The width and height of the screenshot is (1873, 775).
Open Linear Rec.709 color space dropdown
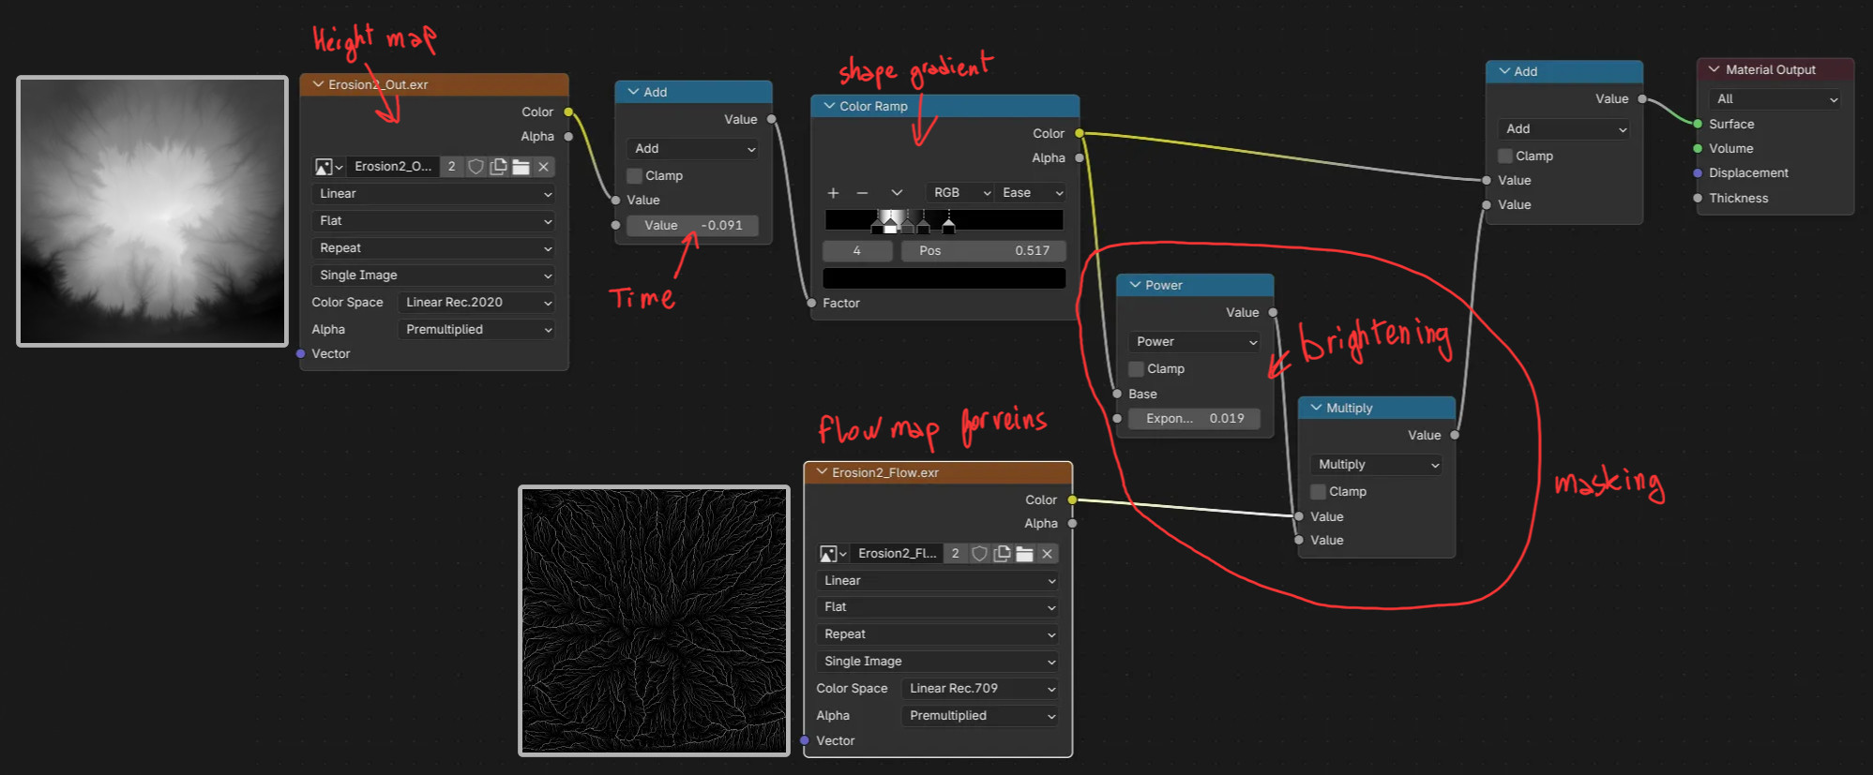[980, 689]
